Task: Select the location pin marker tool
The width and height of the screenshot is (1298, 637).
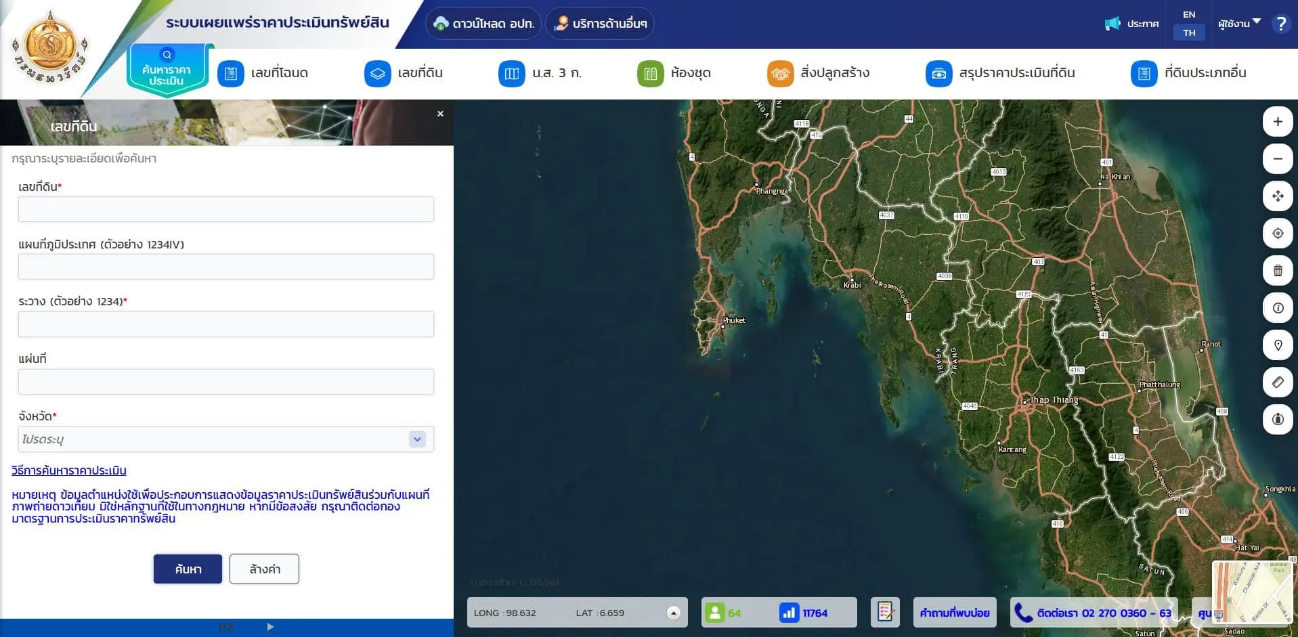Action: click(x=1278, y=345)
